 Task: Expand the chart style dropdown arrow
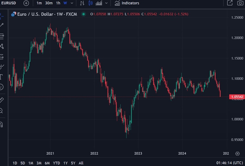(106, 3)
